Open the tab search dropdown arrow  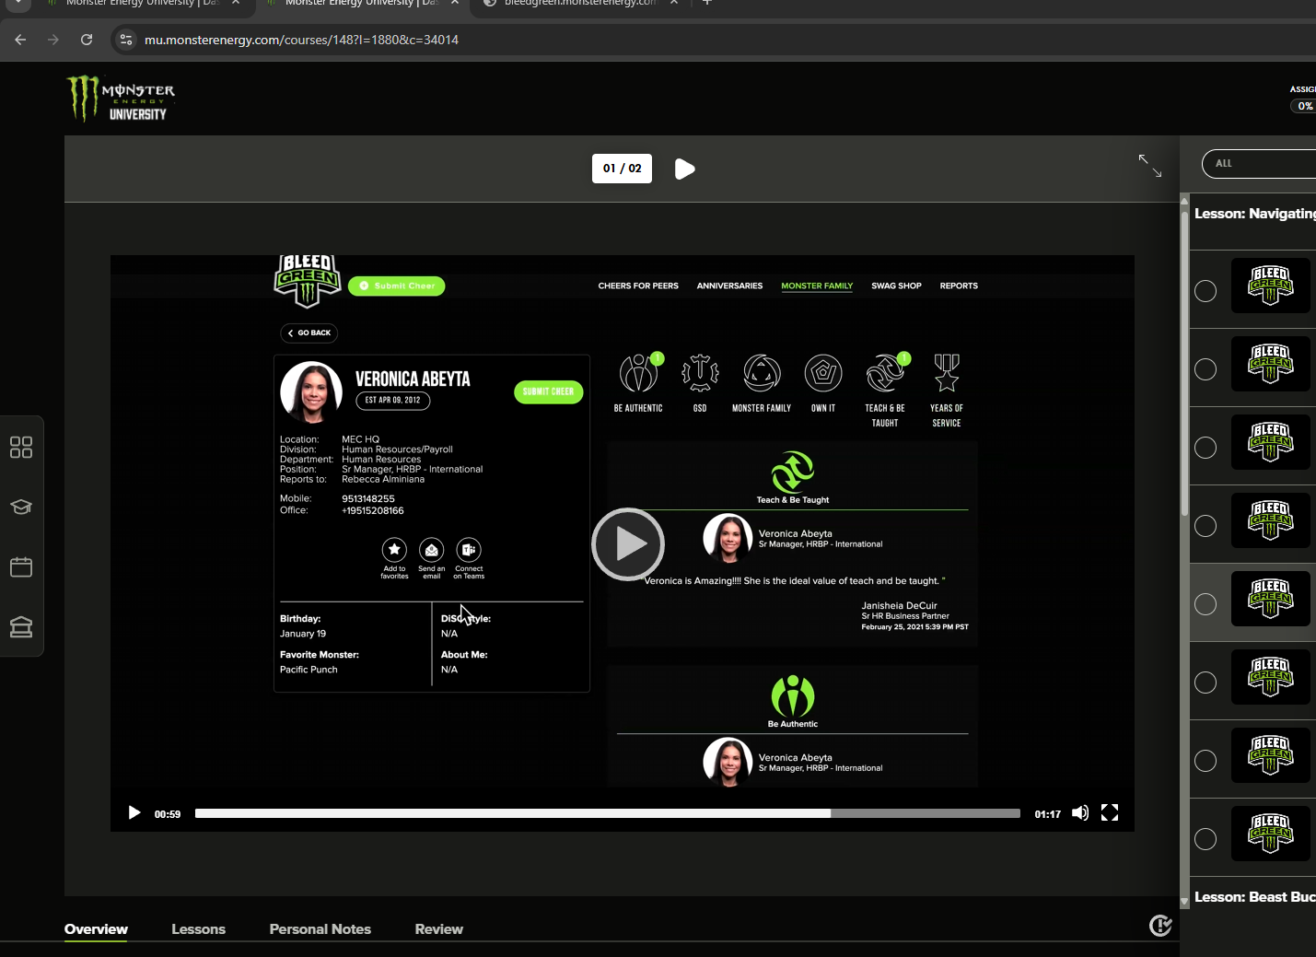click(18, 3)
